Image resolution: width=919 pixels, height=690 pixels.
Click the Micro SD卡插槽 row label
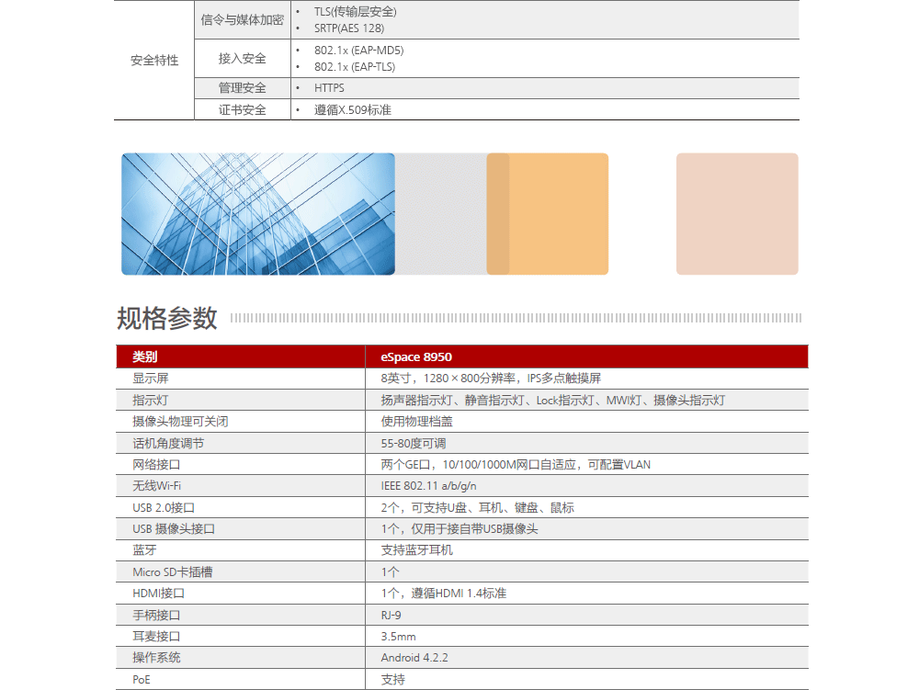tap(172, 572)
